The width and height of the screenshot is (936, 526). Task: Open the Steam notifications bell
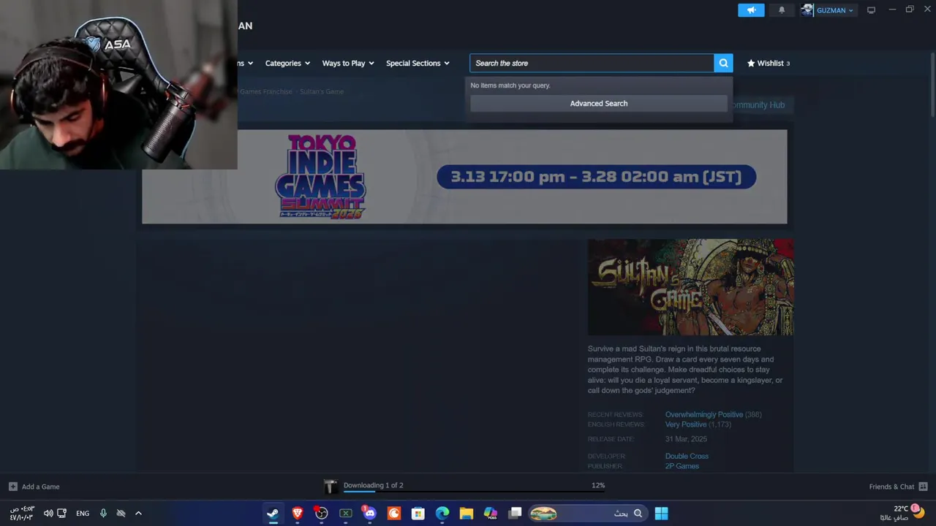coord(782,10)
